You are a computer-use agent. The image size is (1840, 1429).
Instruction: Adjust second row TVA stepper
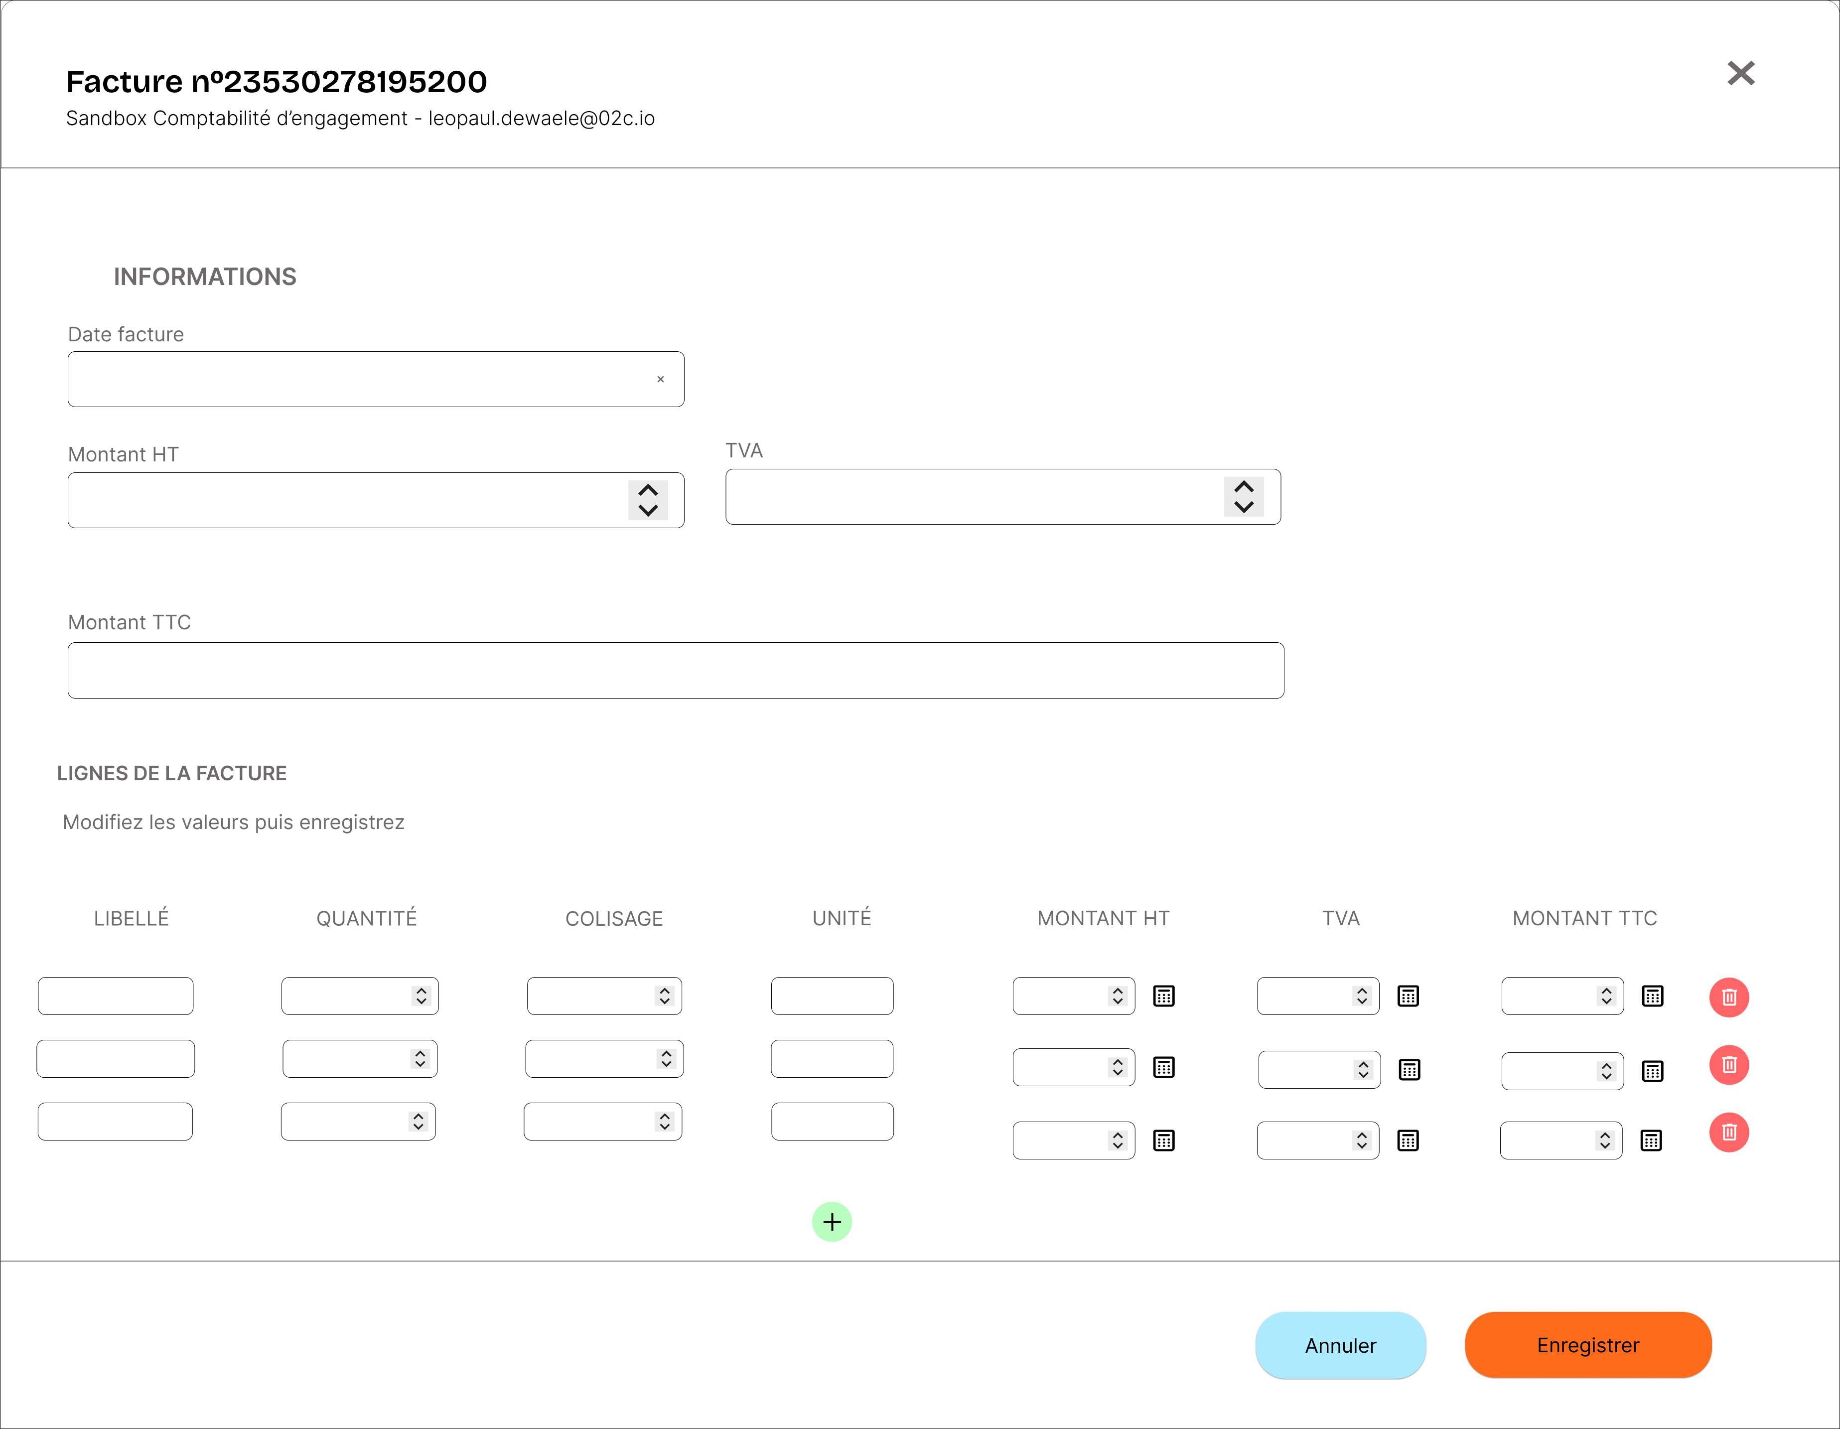pos(1363,1070)
